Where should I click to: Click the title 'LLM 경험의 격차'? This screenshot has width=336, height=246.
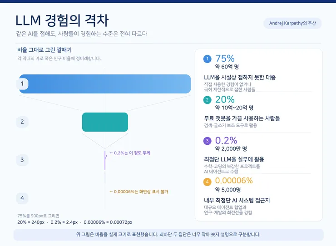(x=62, y=20)
